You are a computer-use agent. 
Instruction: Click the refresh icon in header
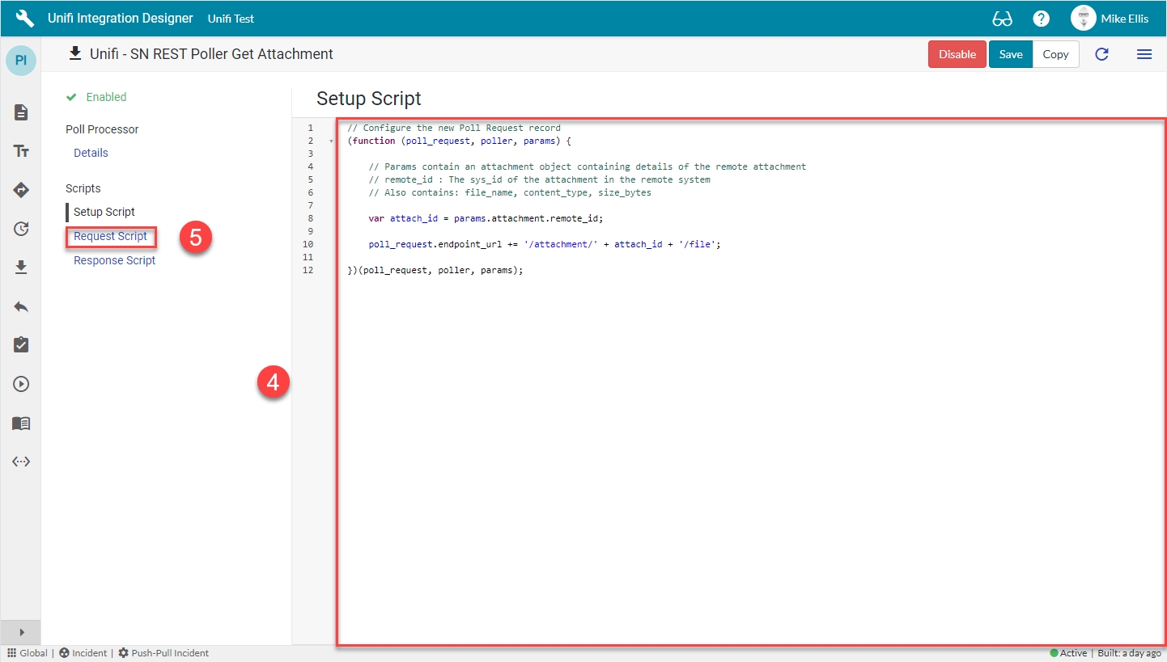click(x=1101, y=54)
